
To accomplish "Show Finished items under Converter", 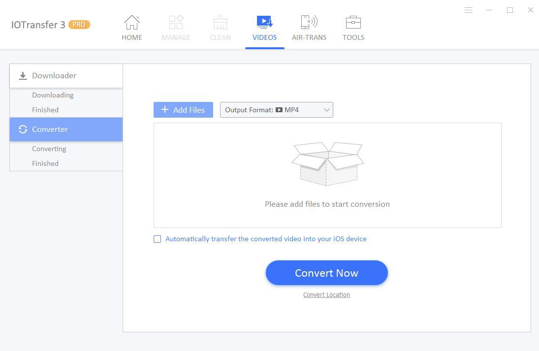I will pos(45,163).
